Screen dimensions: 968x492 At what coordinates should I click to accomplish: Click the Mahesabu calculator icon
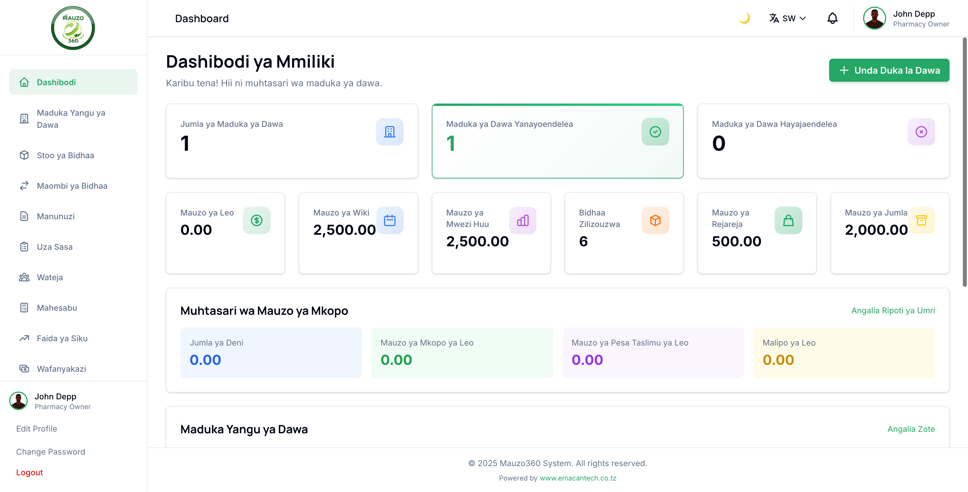[24, 307]
